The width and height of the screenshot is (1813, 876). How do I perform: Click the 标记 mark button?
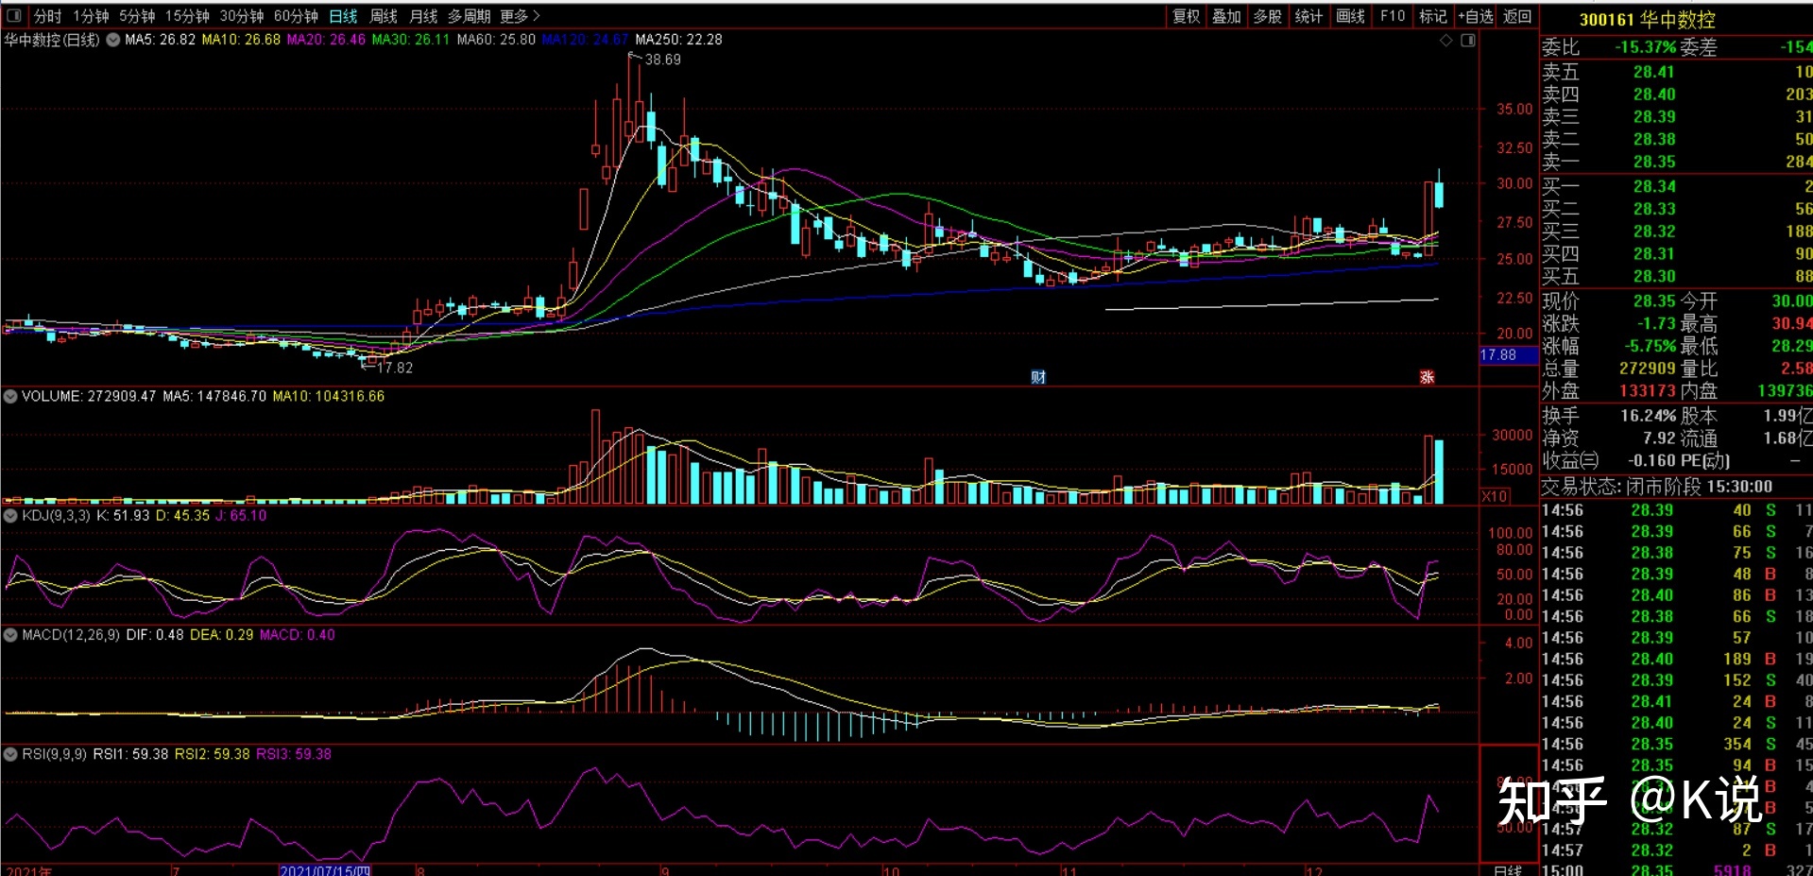tap(1433, 16)
